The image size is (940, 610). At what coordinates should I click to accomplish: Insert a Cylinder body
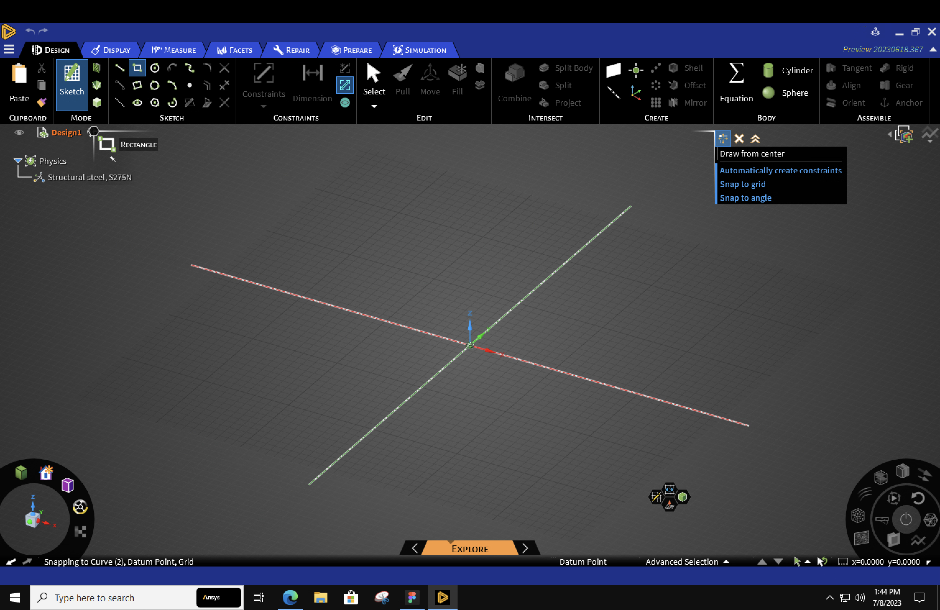tap(788, 70)
